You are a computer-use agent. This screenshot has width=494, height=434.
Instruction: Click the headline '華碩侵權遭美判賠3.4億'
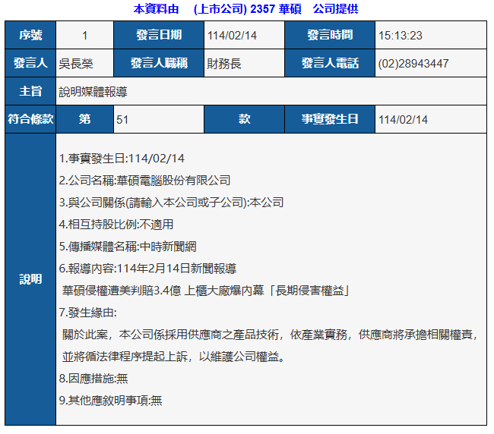122,291
